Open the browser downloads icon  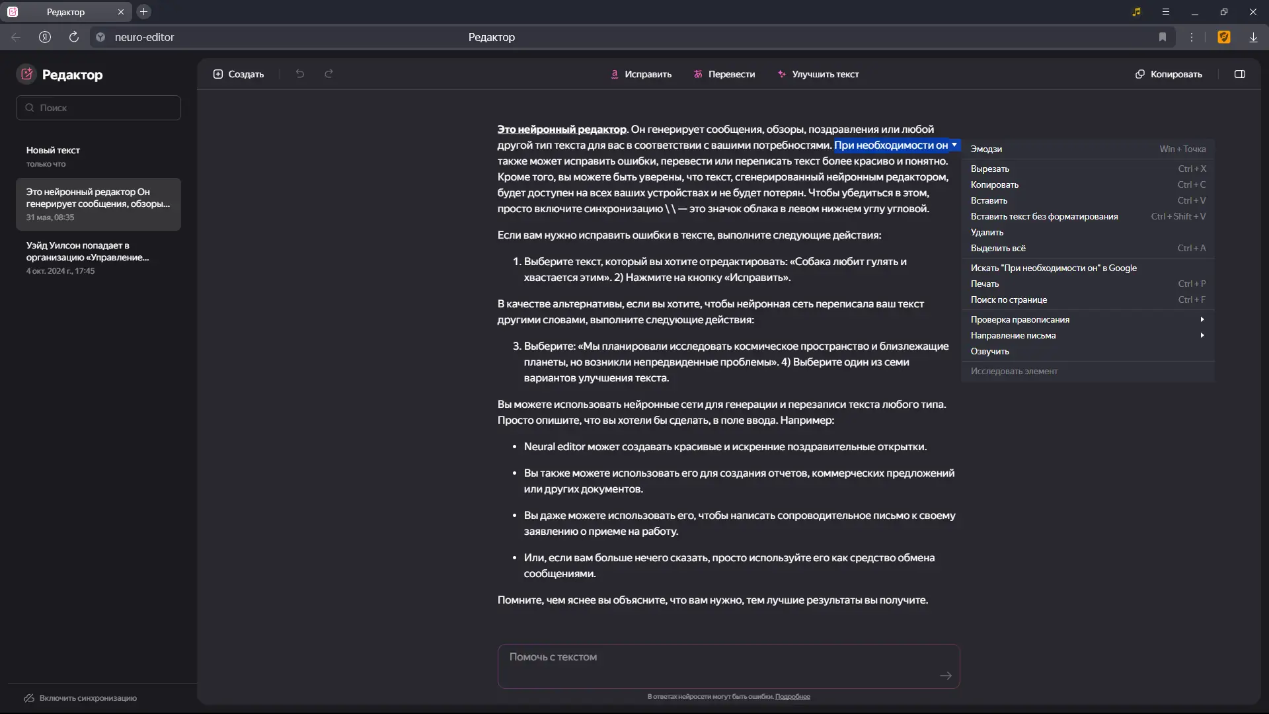(1253, 37)
